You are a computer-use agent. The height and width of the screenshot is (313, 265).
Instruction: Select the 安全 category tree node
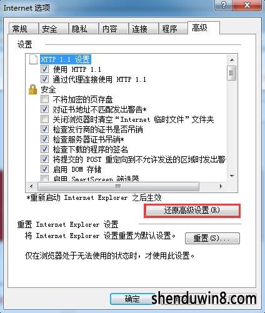point(48,89)
